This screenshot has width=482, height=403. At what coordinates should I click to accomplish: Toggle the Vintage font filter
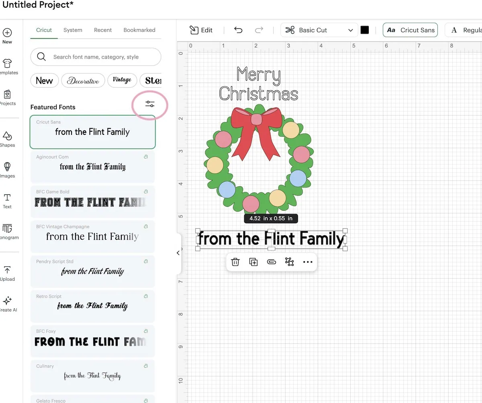click(x=122, y=80)
